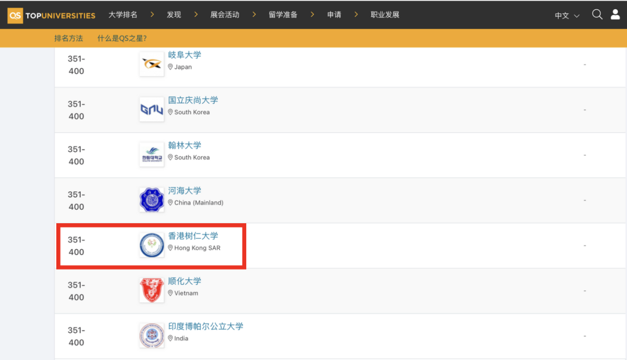Click the Hohai University (河海大学) seal logo
Viewport: 627px width, 360px height.
(x=152, y=199)
